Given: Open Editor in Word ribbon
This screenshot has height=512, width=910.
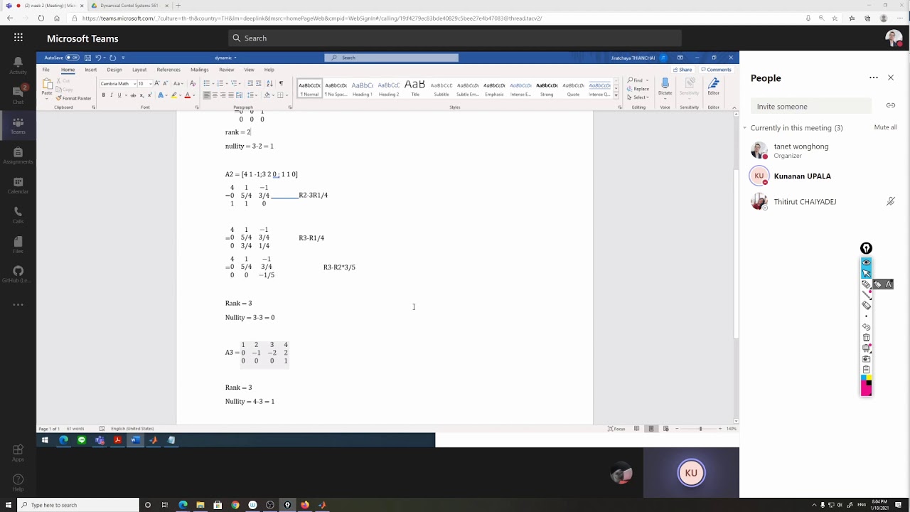Looking at the screenshot, I should pos(713,87).
